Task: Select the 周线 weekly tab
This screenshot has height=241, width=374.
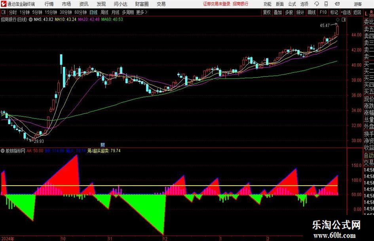Action: [x=104, y=12]
